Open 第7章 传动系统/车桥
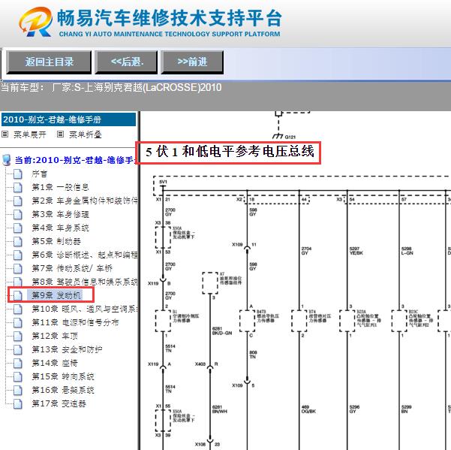The height and width of the screenshot is (450, 451). 72,268
